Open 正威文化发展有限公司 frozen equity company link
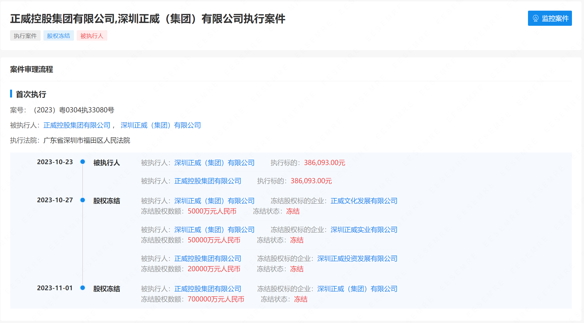This screenshot has width=584, height=323. 364,201
